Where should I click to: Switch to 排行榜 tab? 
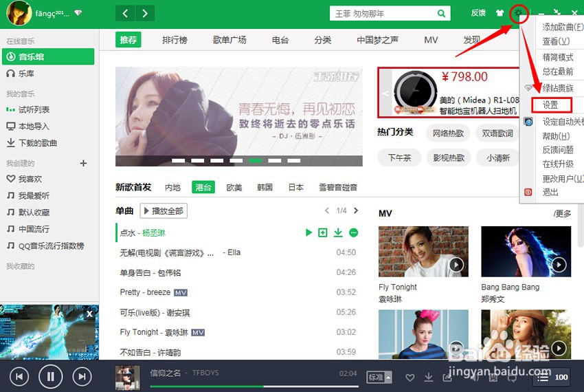[175, 40]
